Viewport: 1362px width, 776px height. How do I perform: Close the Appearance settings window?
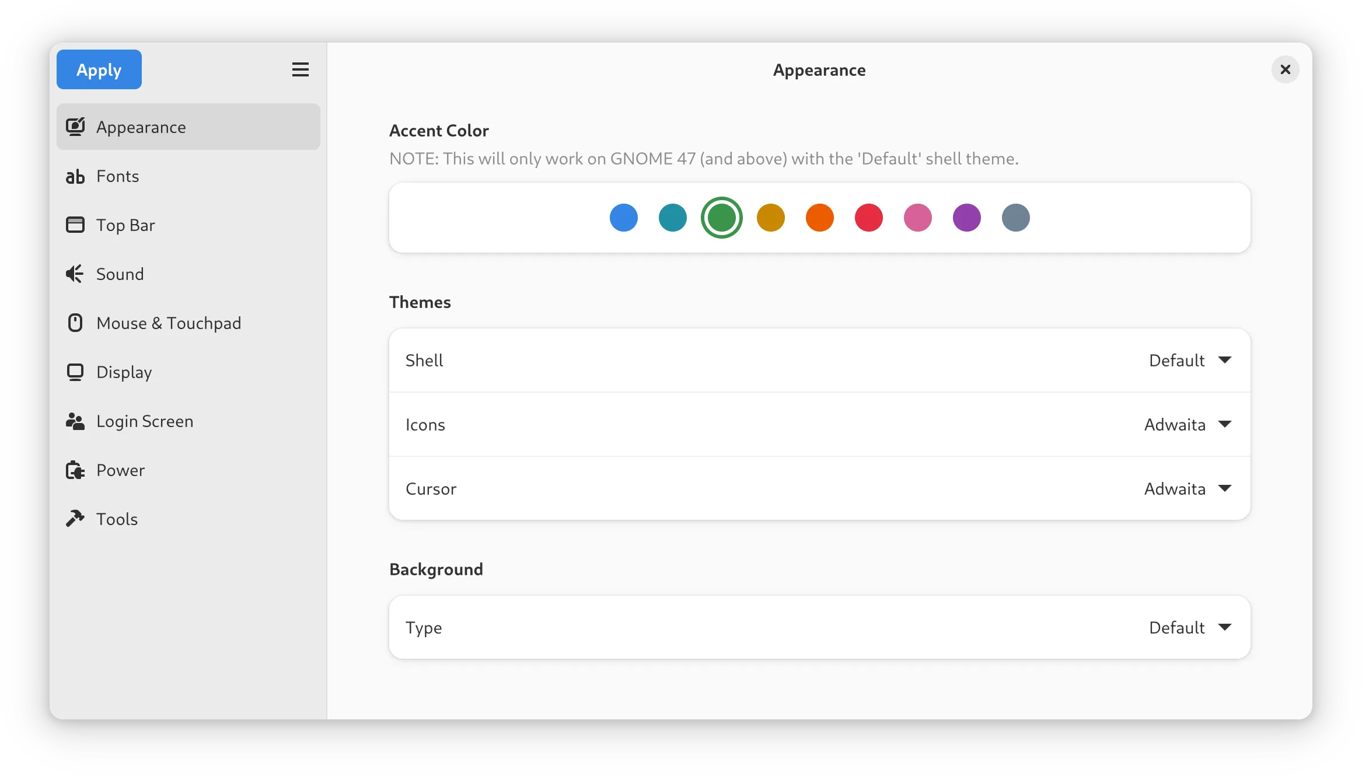click(x=1285, y=69)
